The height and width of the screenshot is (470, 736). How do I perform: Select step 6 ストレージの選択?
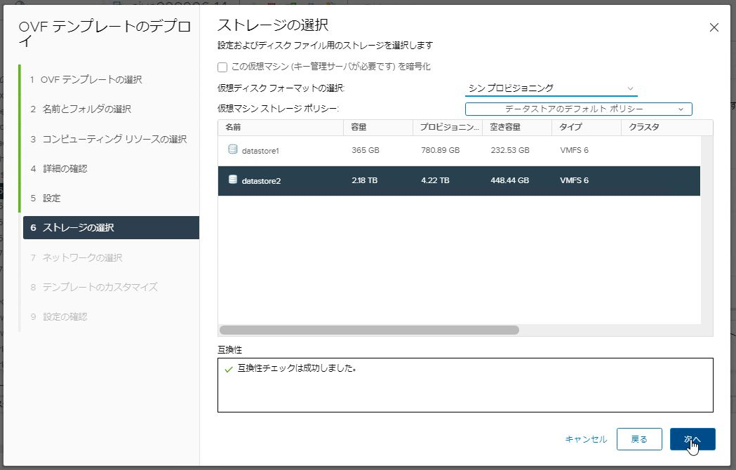click(112, 228)
